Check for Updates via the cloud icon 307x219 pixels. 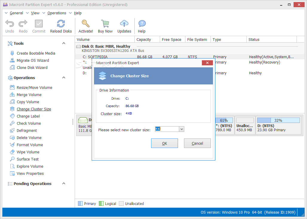coord(124,24)
